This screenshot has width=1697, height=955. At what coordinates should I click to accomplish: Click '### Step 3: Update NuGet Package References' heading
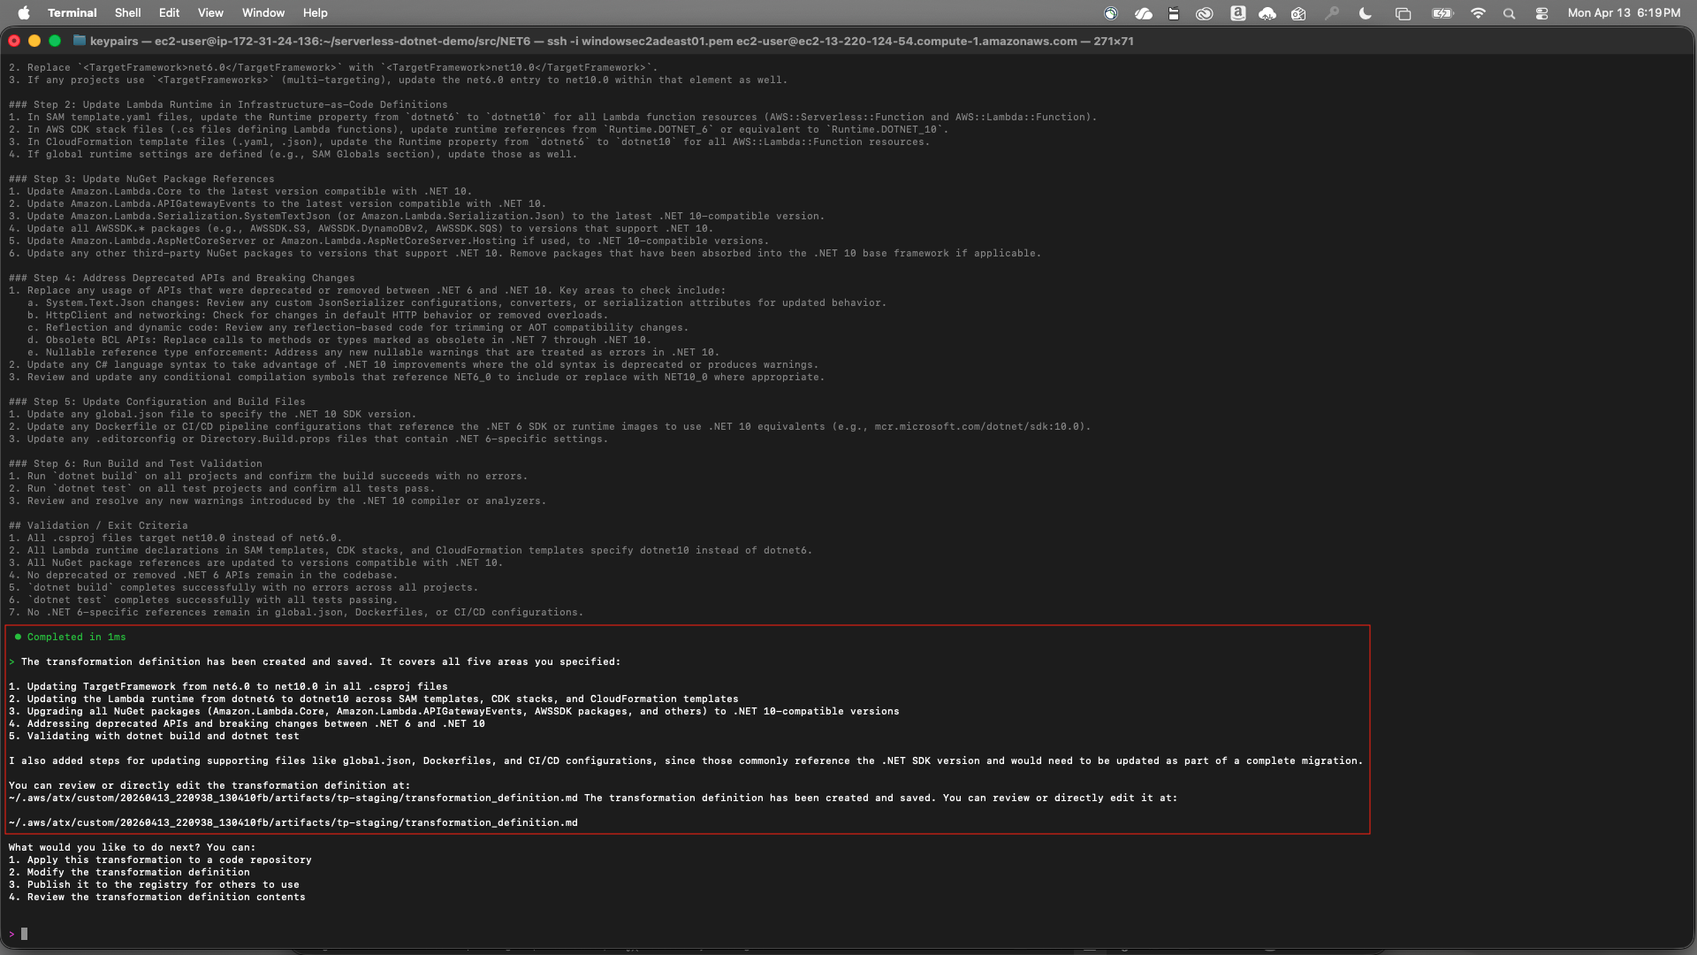[141, 179]
